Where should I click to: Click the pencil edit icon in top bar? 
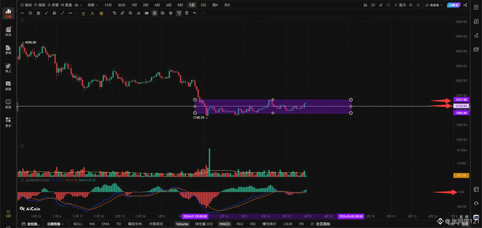[381, 5]
